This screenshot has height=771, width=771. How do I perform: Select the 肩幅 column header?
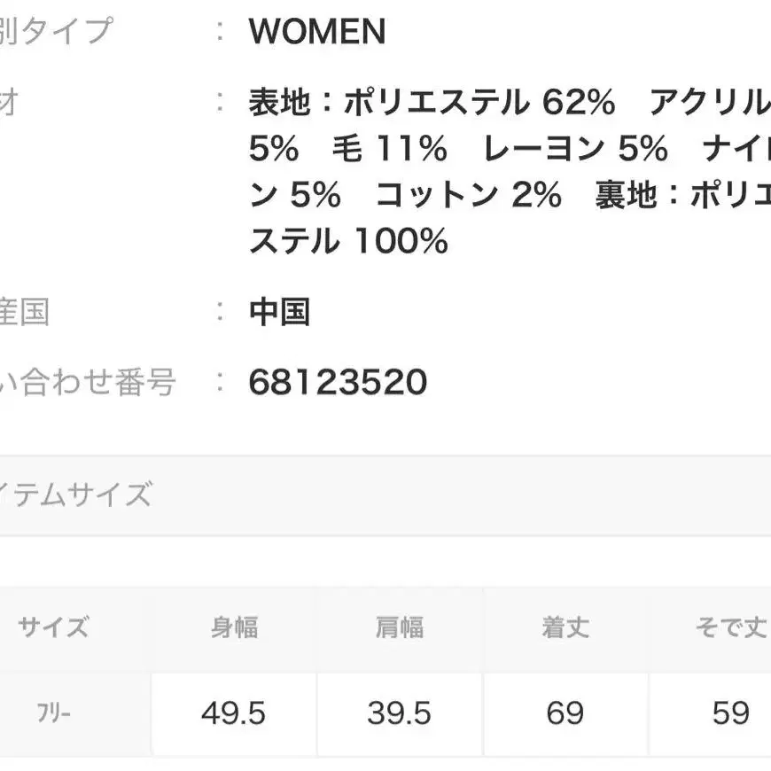pyautogui.click(x=399, y=628)
